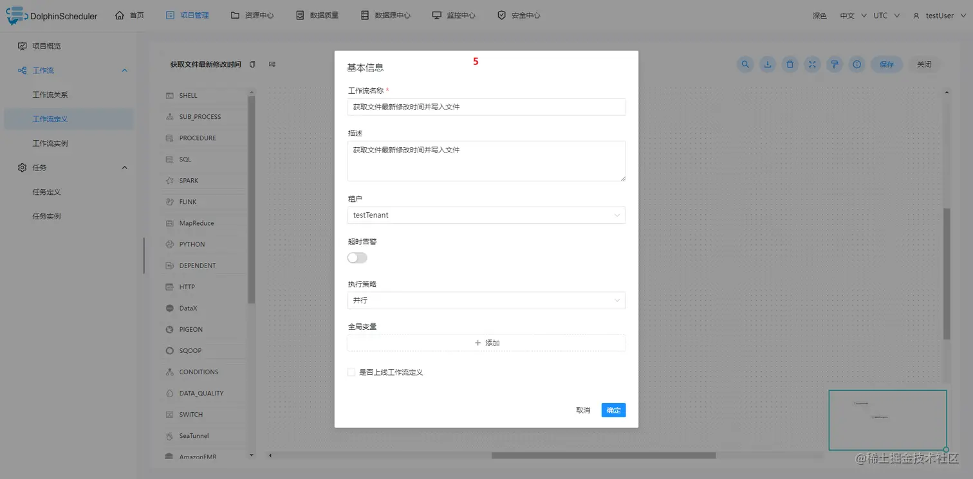Check the 是否上线工作流定义 checkbox
This screenshot has height=479, width=973.
click(351, 372)
